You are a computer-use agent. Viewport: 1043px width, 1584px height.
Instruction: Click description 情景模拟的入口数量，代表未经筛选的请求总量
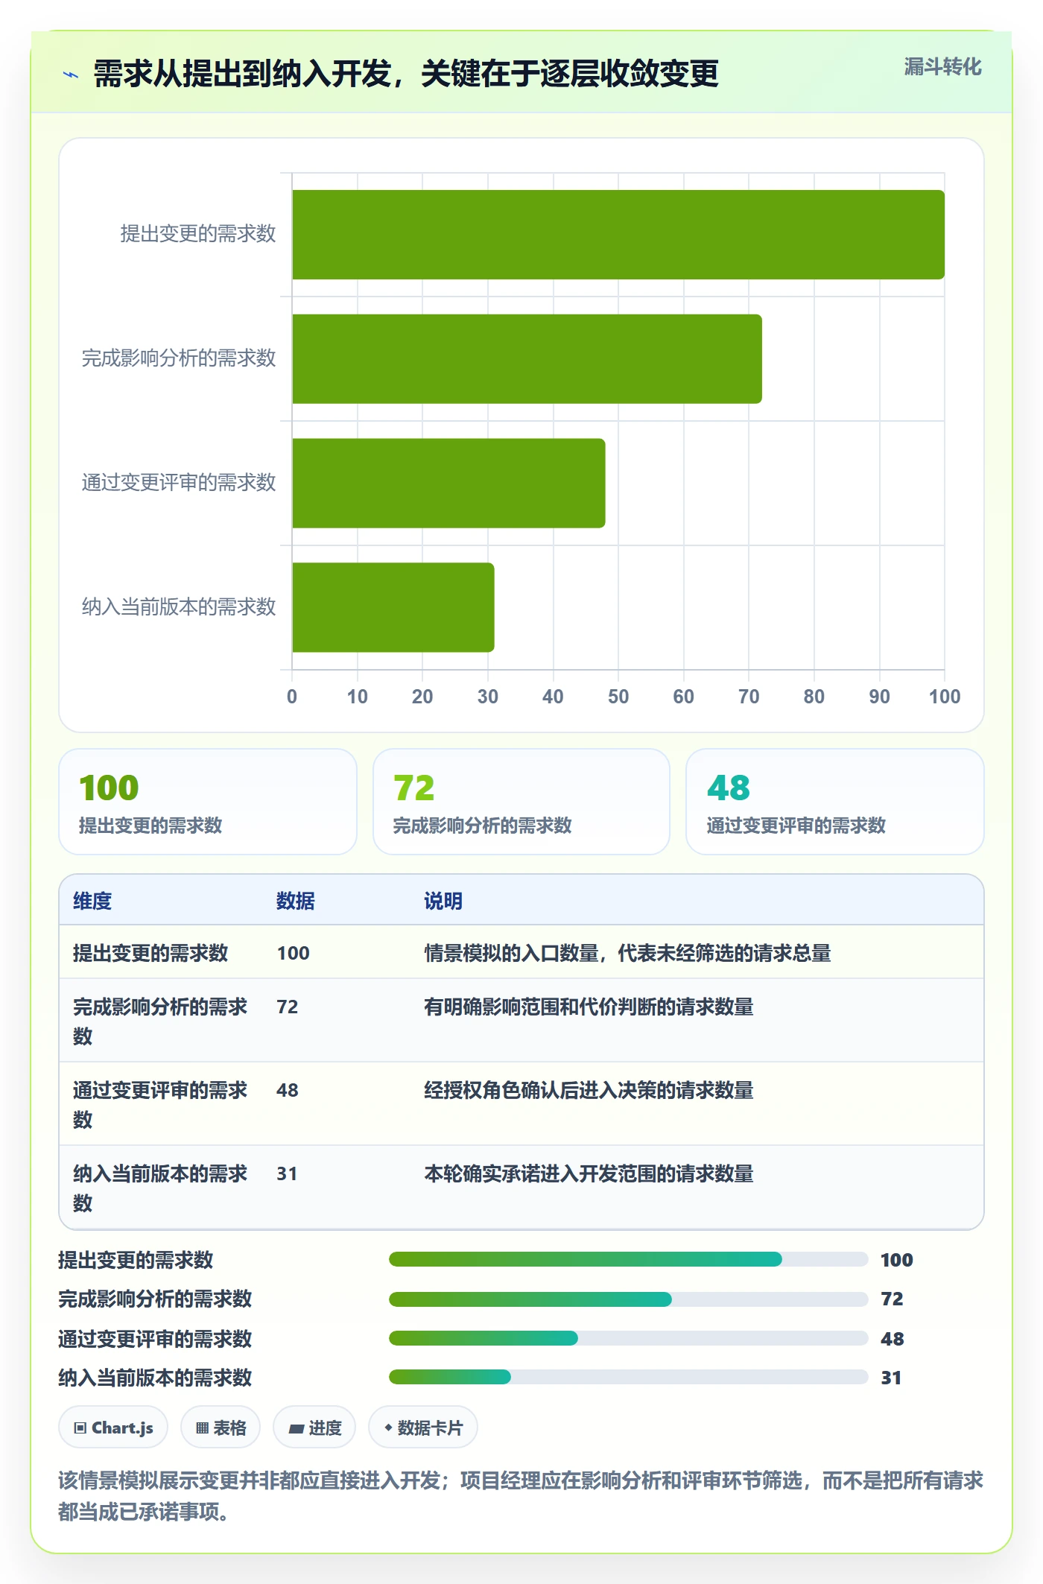(x=627, y=953)
